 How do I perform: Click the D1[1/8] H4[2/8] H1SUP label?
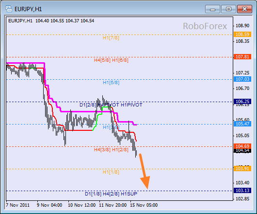(x=111, y=194)
